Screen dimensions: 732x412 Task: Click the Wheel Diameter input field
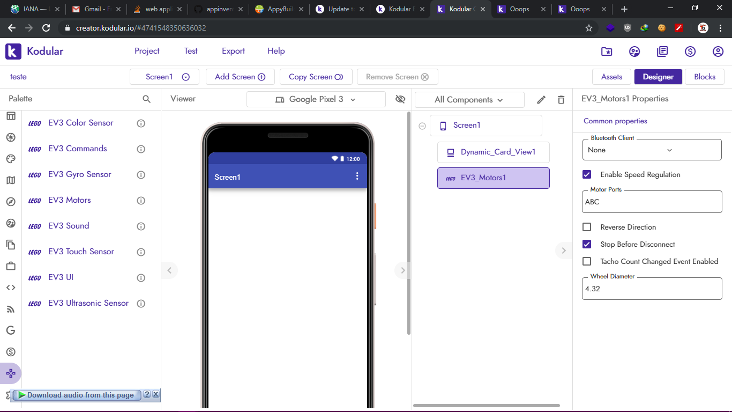(652, 289)
